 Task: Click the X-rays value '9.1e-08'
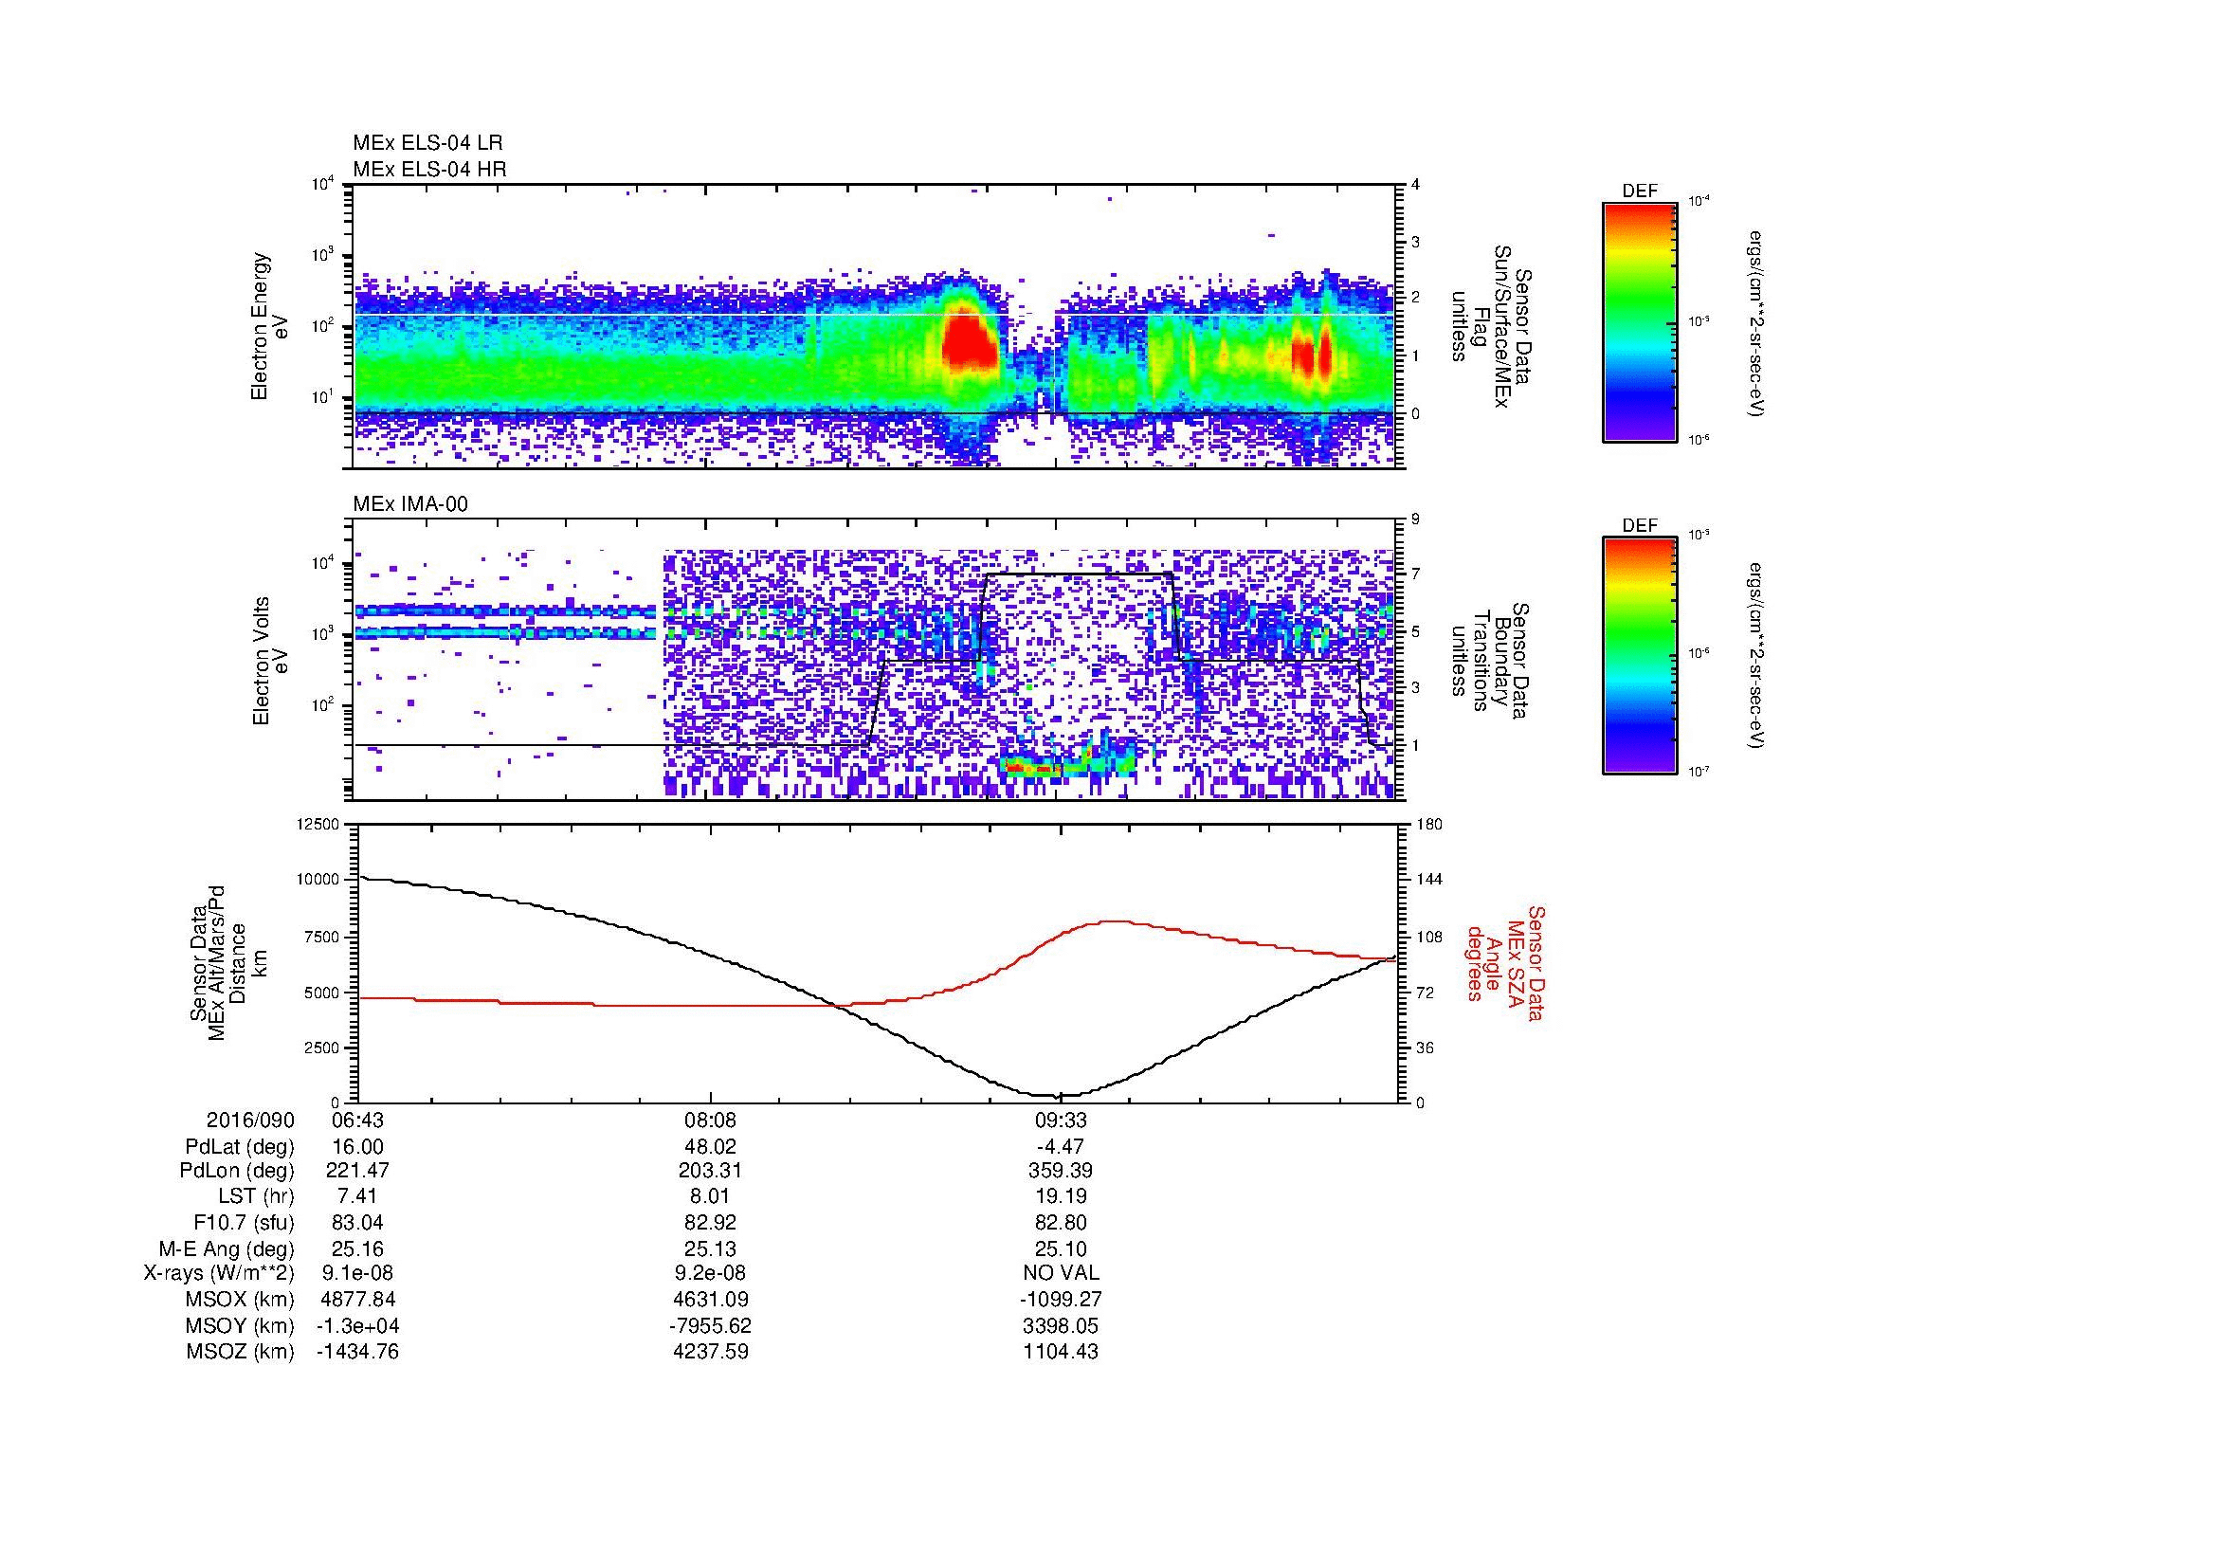[x=357, y=1274]
